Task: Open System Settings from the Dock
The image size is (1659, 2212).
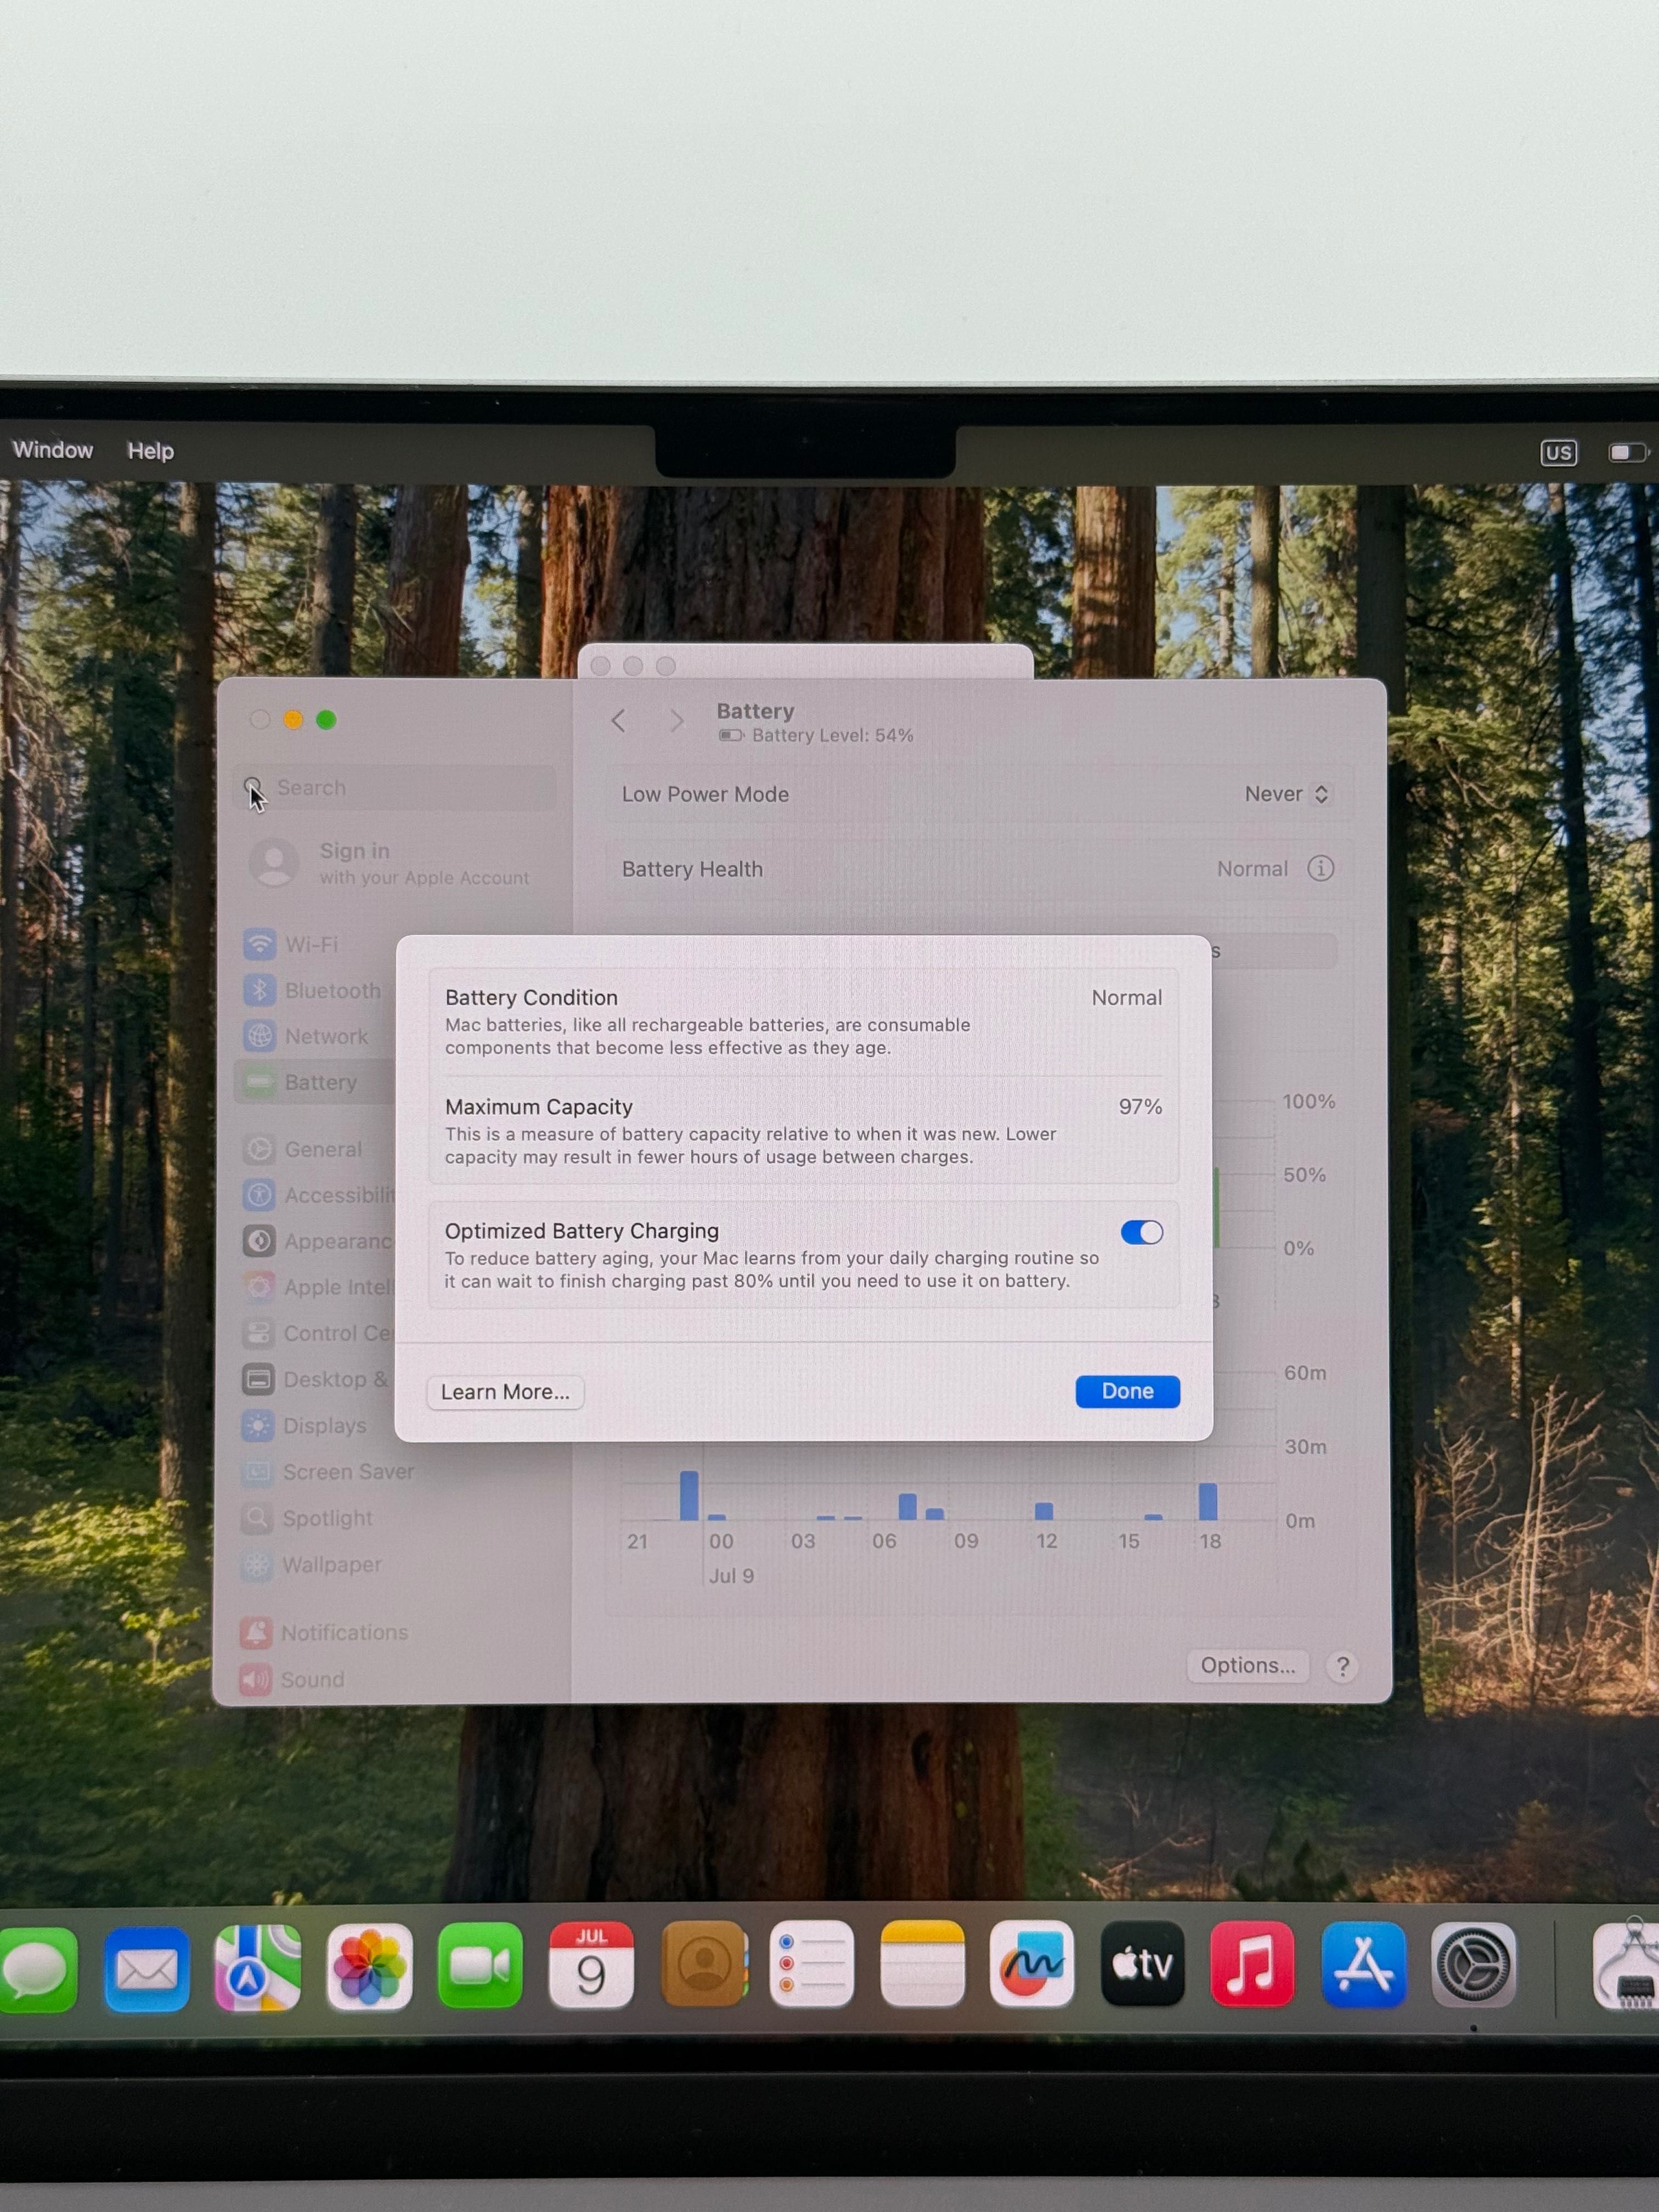Action: point(1473,1965)
